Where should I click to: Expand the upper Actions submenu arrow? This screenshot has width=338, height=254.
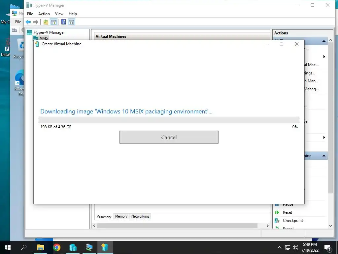(x=324, y=57)
